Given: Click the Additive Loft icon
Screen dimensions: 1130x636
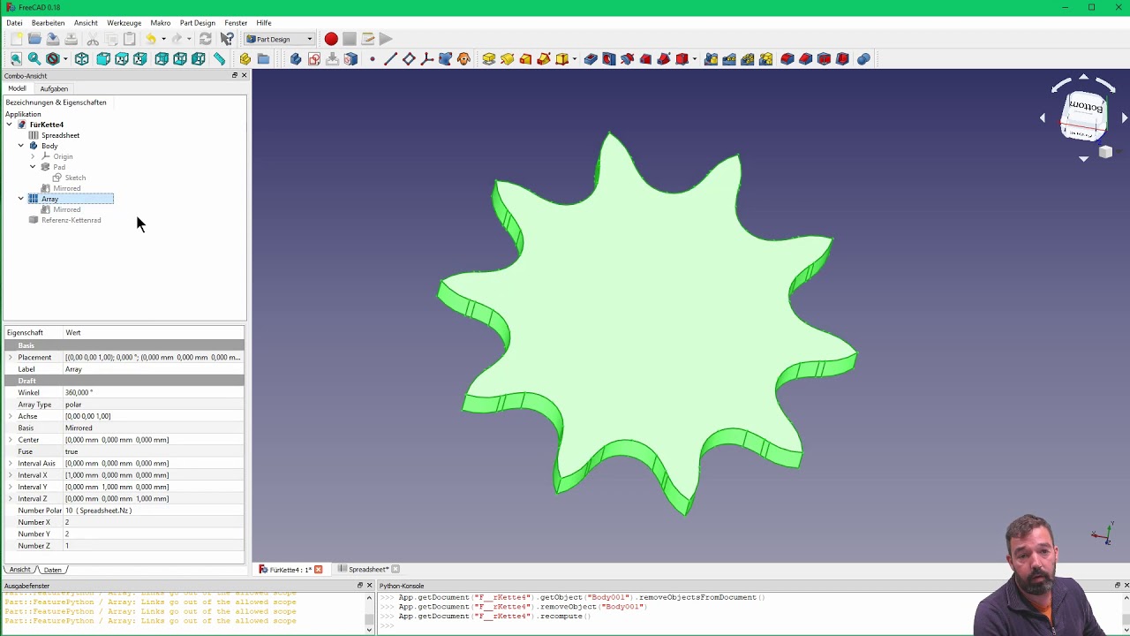Looking at the screenshot, I should [x=526, y=59].
